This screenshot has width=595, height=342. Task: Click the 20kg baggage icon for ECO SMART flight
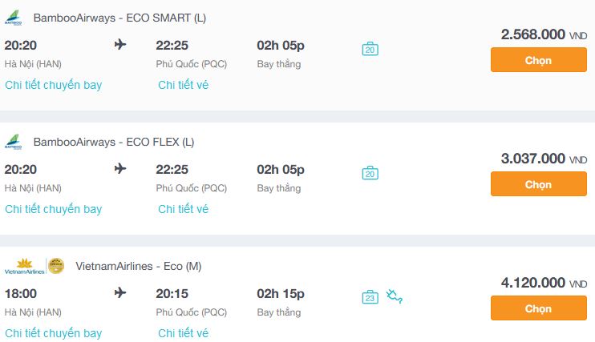(370, 49)
